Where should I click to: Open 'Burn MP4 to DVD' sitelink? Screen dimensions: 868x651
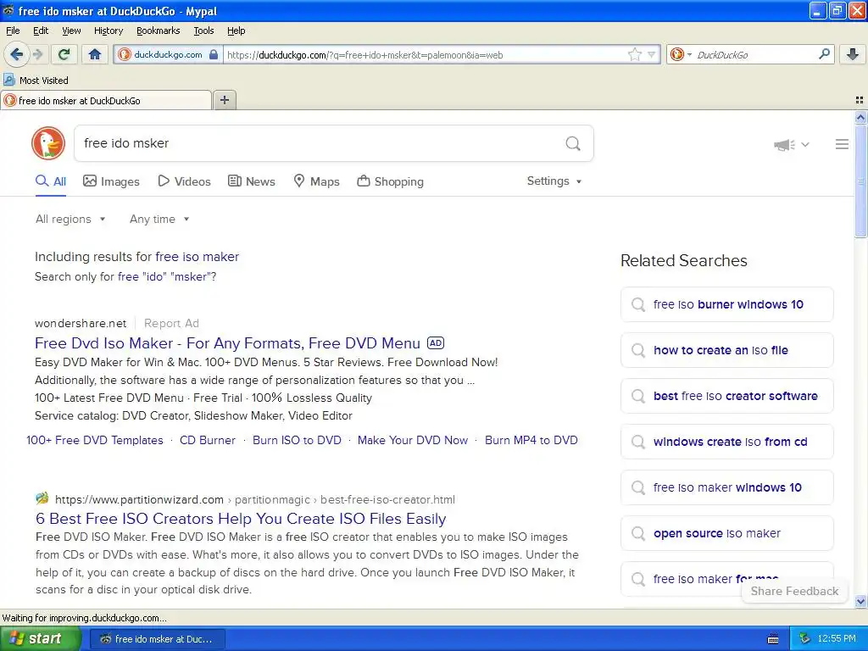point(531,440)
